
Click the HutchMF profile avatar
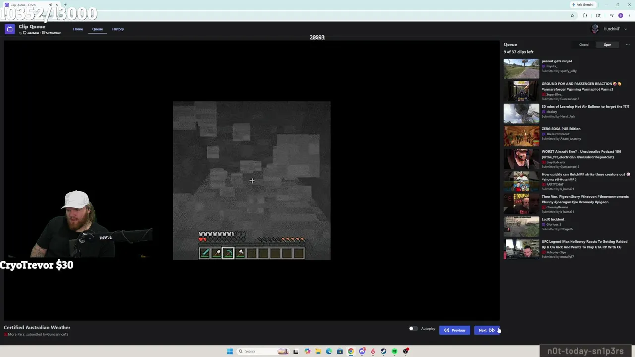pos(595,29)
